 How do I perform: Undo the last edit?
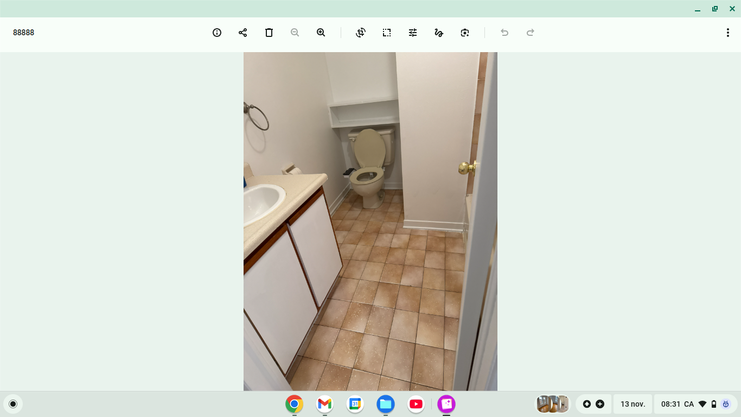coord(504,33)
